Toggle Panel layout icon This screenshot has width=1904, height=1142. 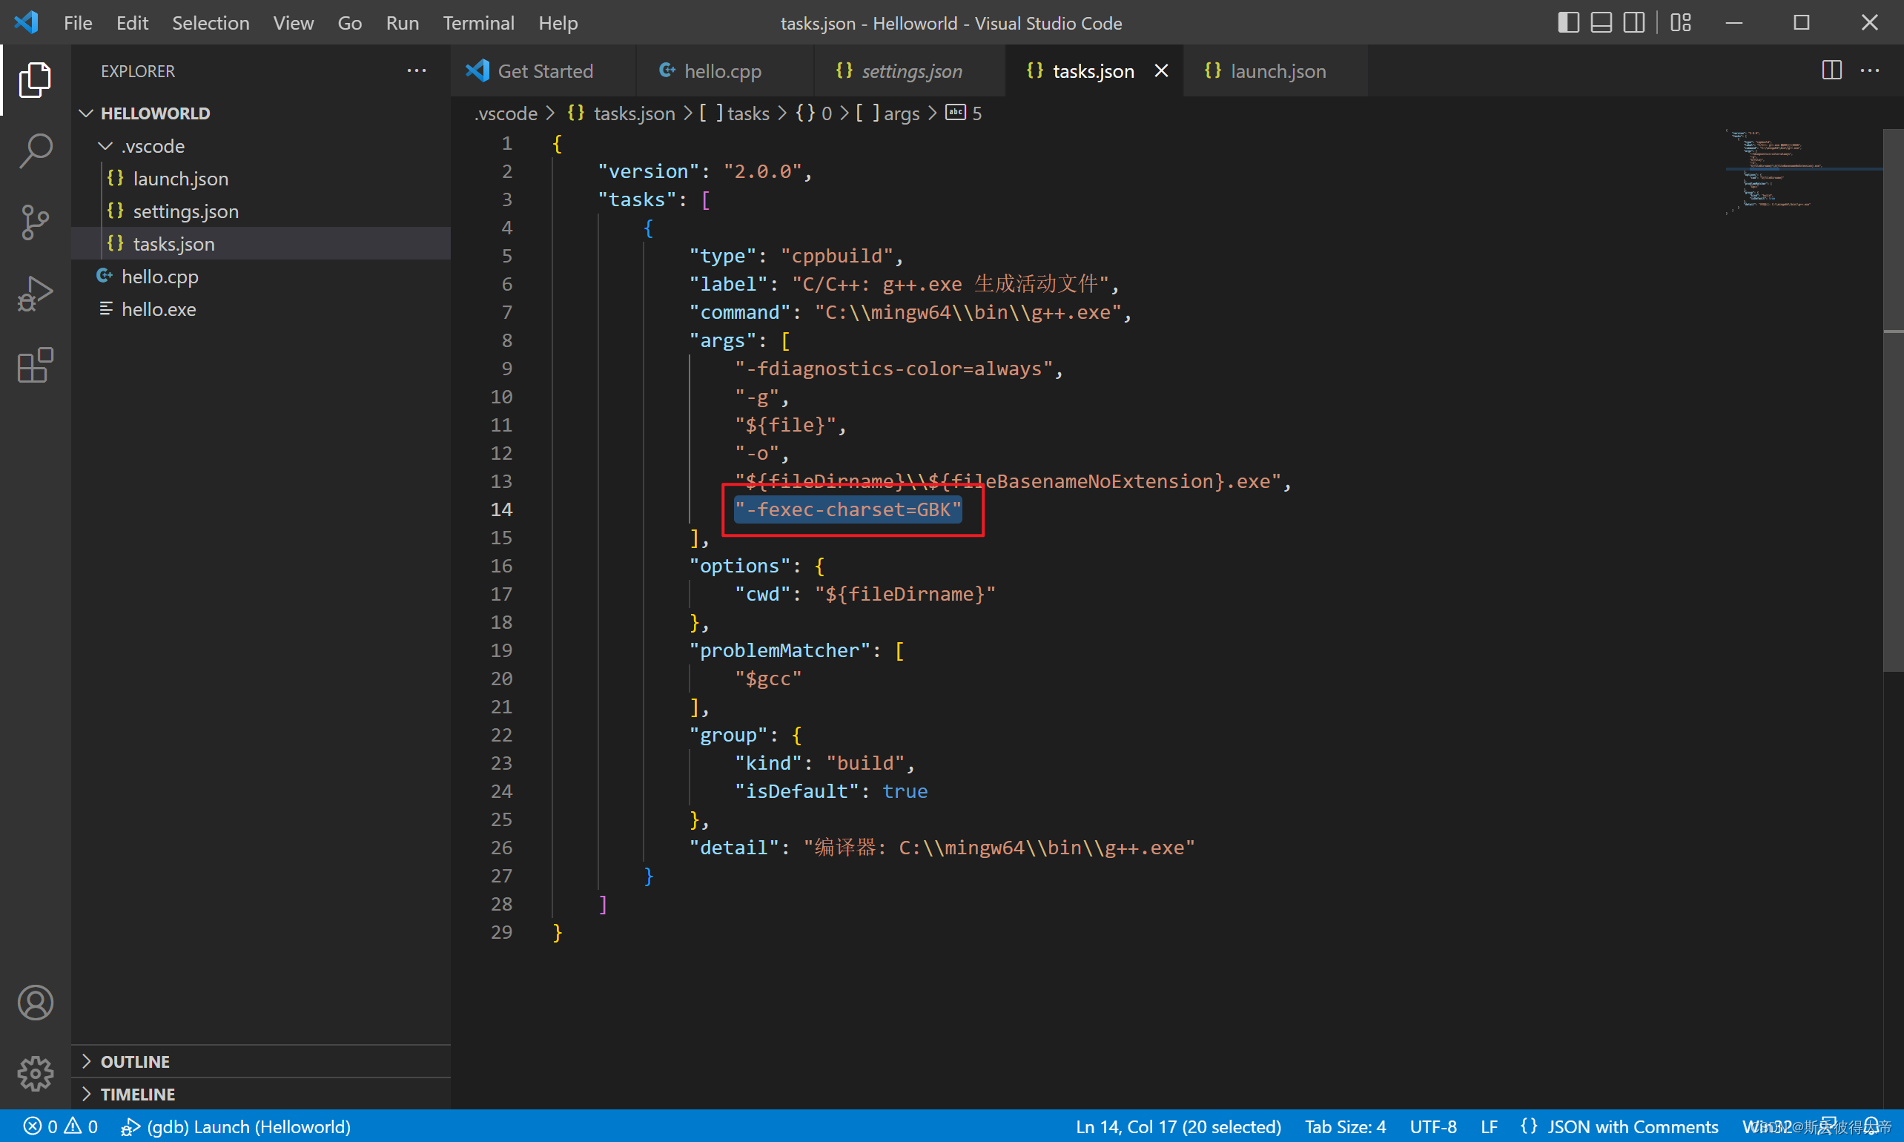1601,22
